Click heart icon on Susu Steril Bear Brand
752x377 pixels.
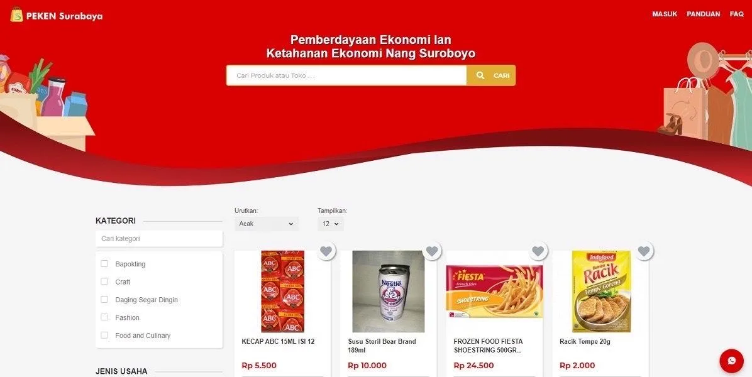tap(432, 251)
